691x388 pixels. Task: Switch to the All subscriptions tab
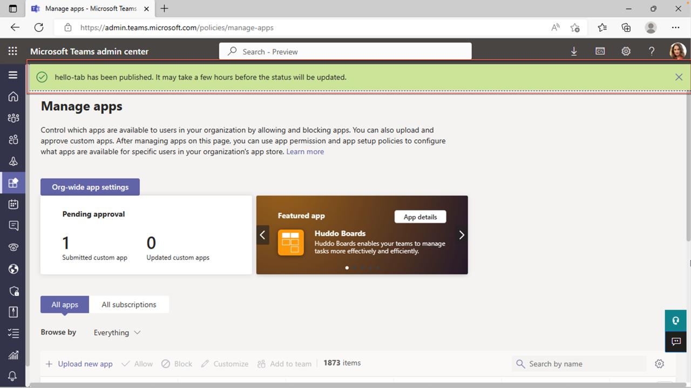129,304
